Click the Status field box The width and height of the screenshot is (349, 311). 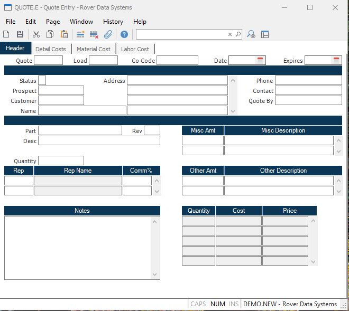coord(42,81)
